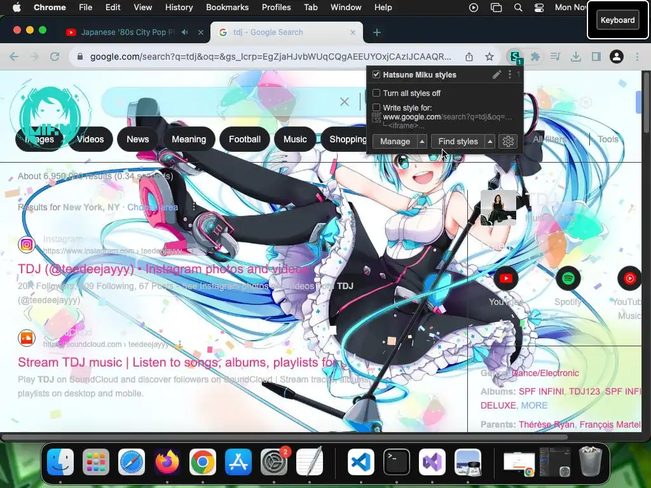Check Turn all styles off
Image resolution: width=651 pixels, height=488 pixels.
coord(376,93)
